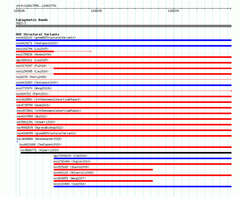Open the nsv824722 (Park2010) label

click(x=32, y=94)
